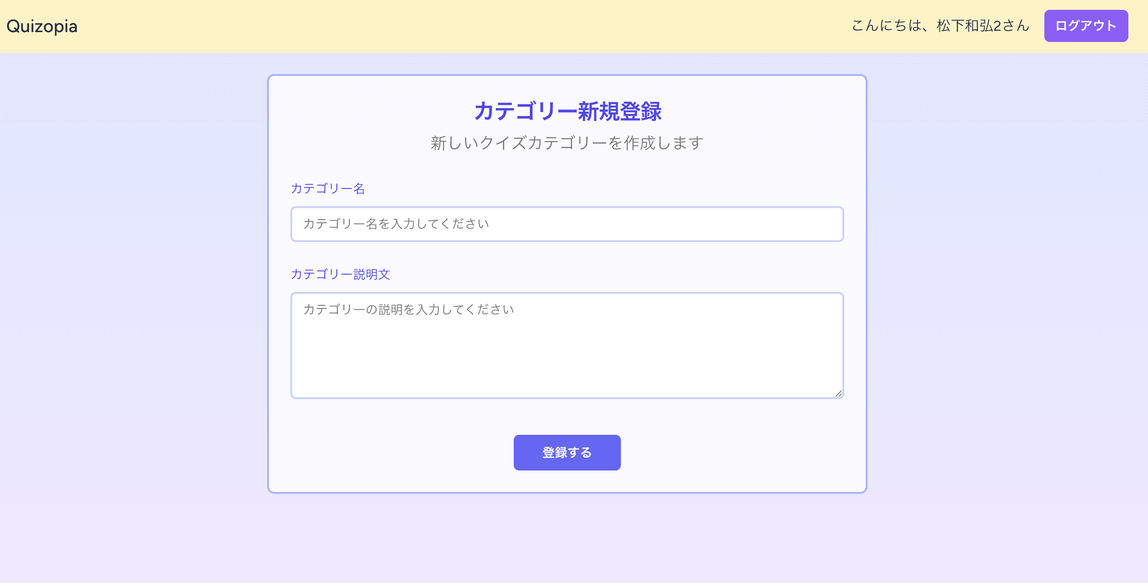Click the subtitle 新しいクイズカテゴリーを作成します
The image size is (1148, 583).
click(567, 143)
